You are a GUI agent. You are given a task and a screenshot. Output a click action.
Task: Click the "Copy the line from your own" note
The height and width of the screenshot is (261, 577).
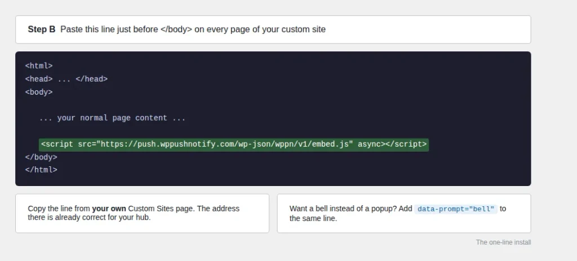[x=142, y=213]
